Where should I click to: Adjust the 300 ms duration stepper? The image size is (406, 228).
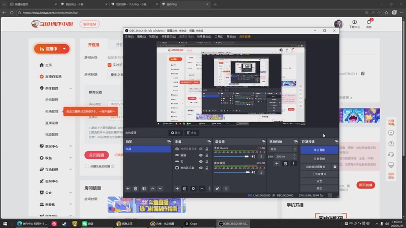[x=294, y=157]
